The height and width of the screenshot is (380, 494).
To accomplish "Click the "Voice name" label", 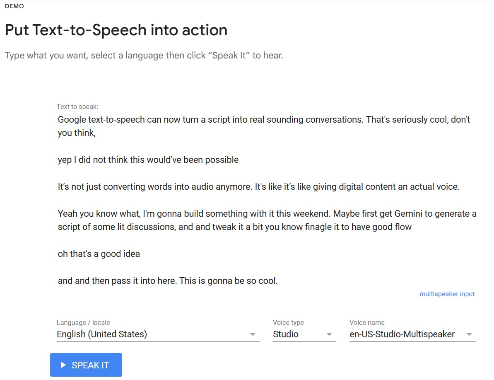I will pyautogui.click(x=367, y=323).
